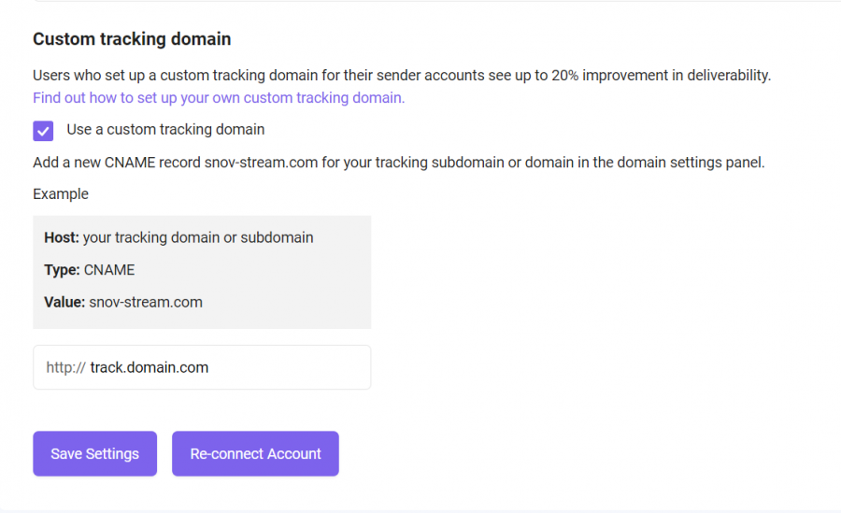Click the http:// prefix in the domain field
The height and width of the screenshot is (513, 841).
[x=65, y=367]
